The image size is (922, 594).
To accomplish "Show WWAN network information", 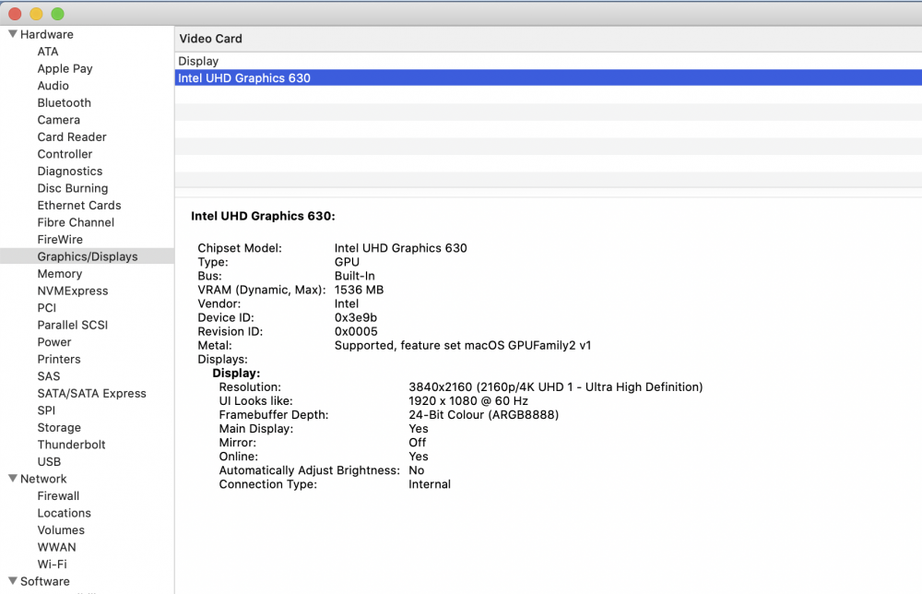I will (x=56, y=547).
